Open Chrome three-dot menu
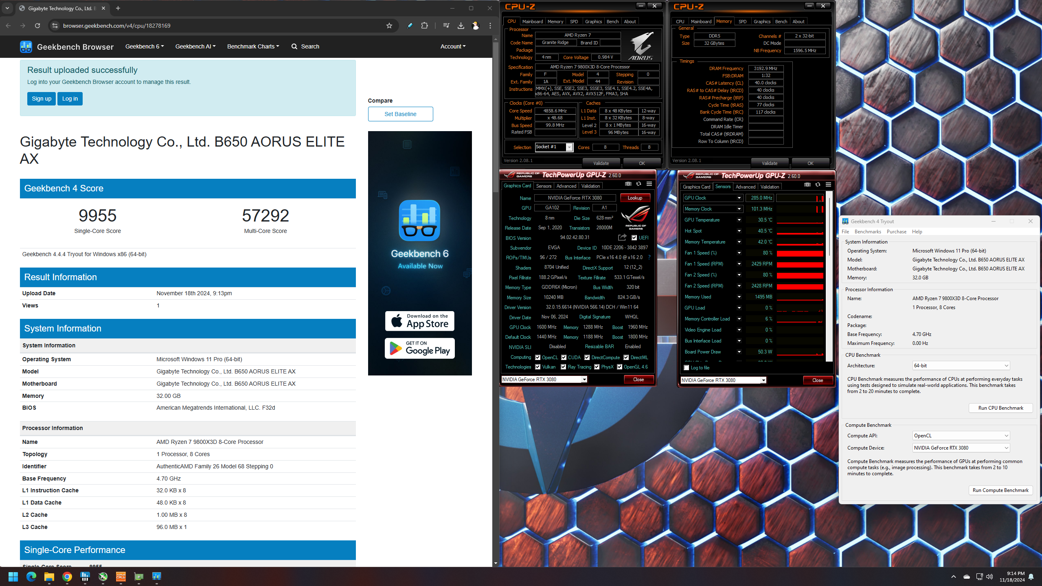This screenshot has height=586, width=1042. pos(490,26)
